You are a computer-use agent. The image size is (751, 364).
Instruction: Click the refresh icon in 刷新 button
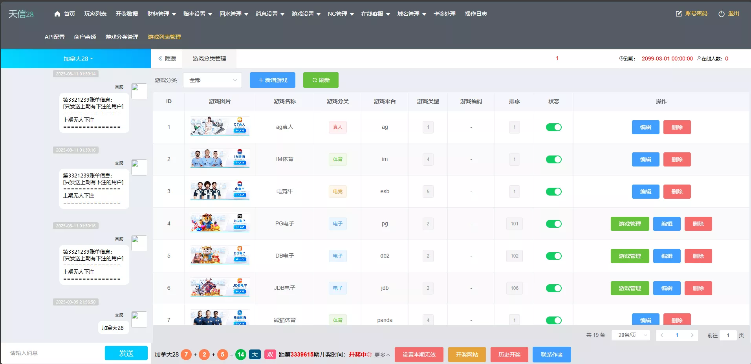tap(315, 80)
